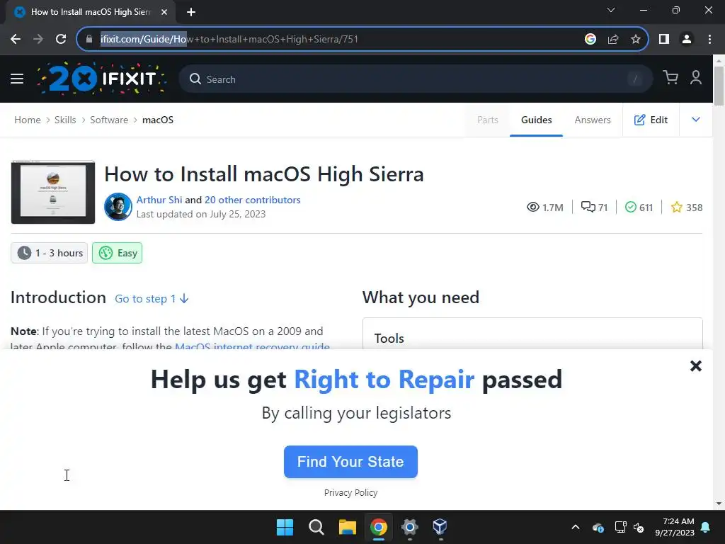Reload the current page

click(x=61, y=40)
